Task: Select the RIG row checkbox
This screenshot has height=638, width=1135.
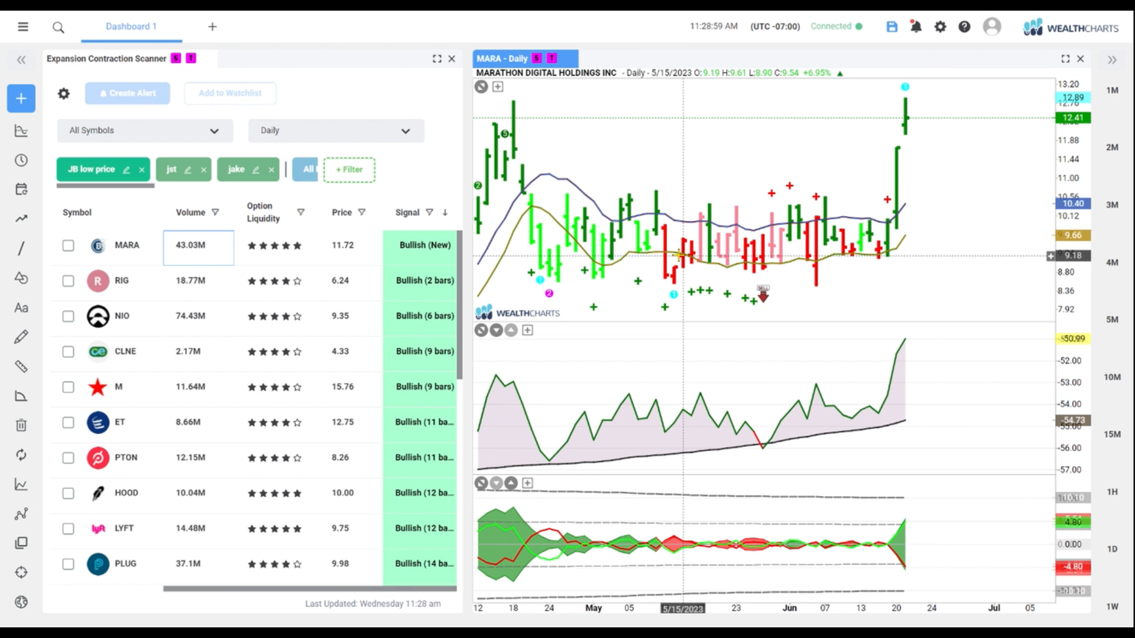Action: point(69,281)
